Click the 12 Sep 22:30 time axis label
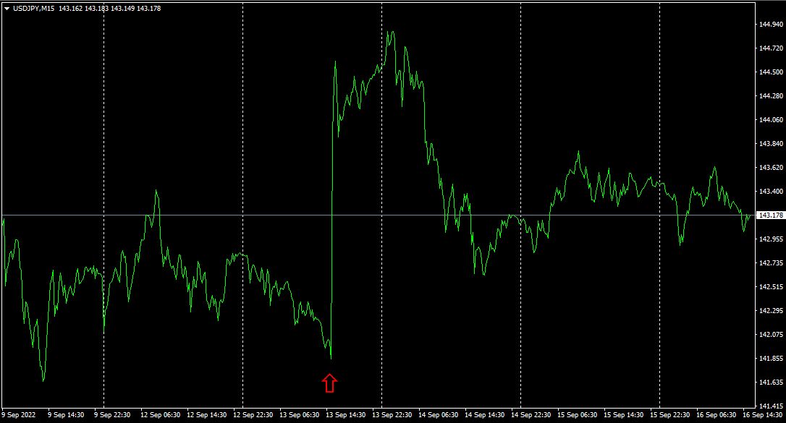This screenshot has height=423, width=786. (x=253, y=415)
